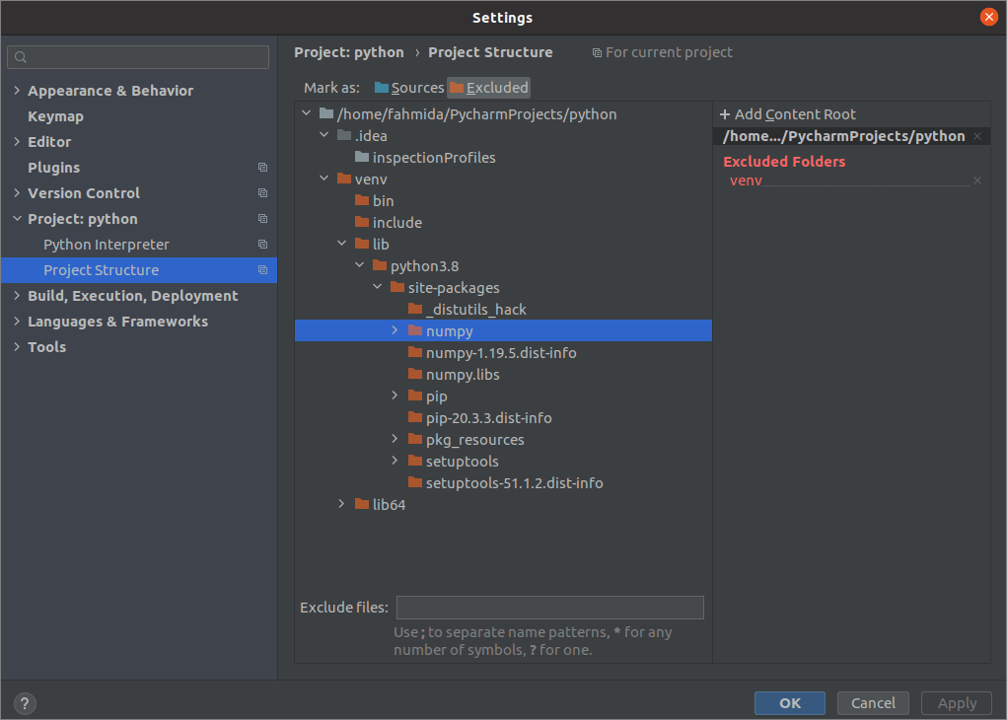Click the scope icon next to Version Control
The width and height of the screenshot is (1007, 720).
coord(262,193)
